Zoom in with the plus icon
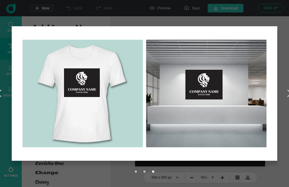289x187 pixels. pyautogui.click(x=222, y=178)
